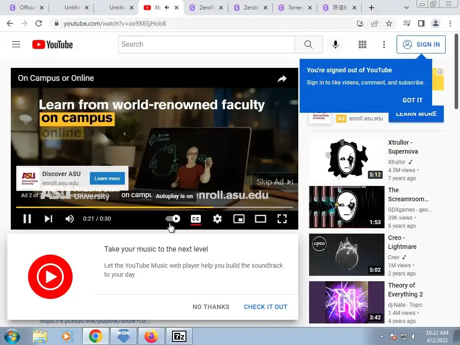Open enroll.asu.edu ad link in sidebar
Image resolution: width=460 pixels, height=345 pixels.
click(366, 119)
